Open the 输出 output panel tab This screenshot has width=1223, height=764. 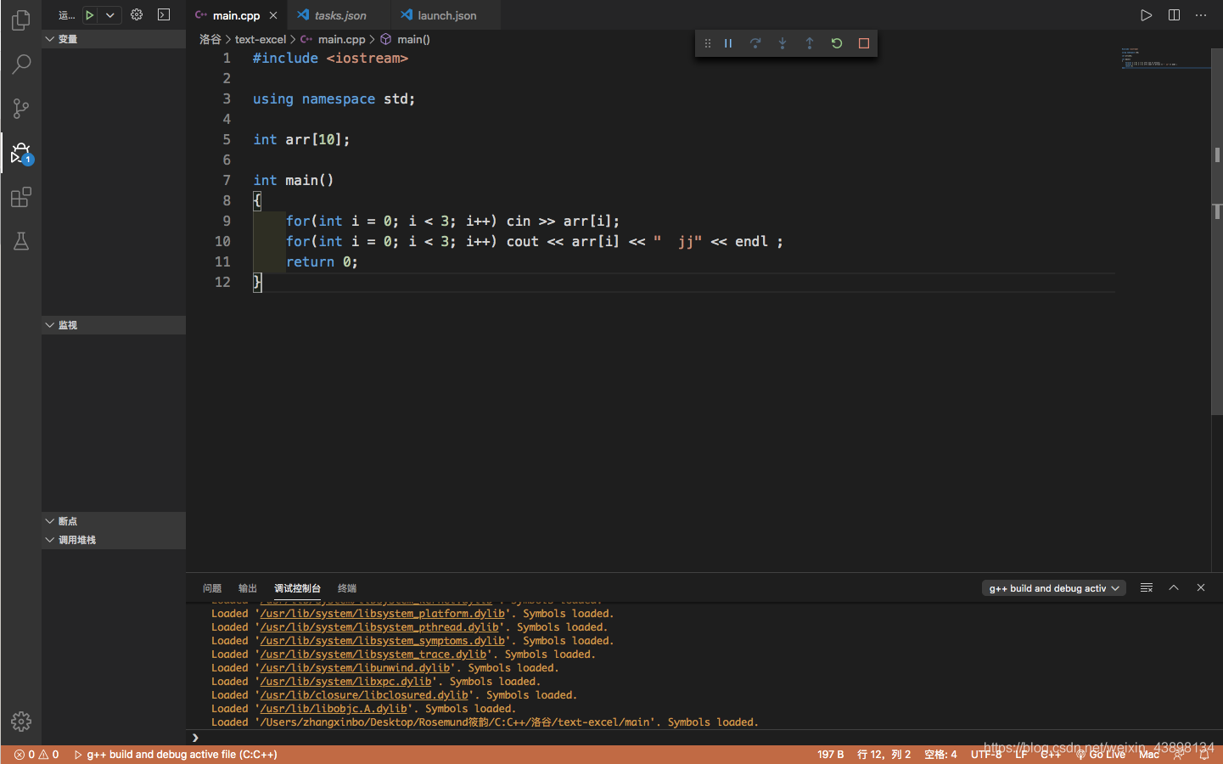pyautogui.click(x=248, y=588)
